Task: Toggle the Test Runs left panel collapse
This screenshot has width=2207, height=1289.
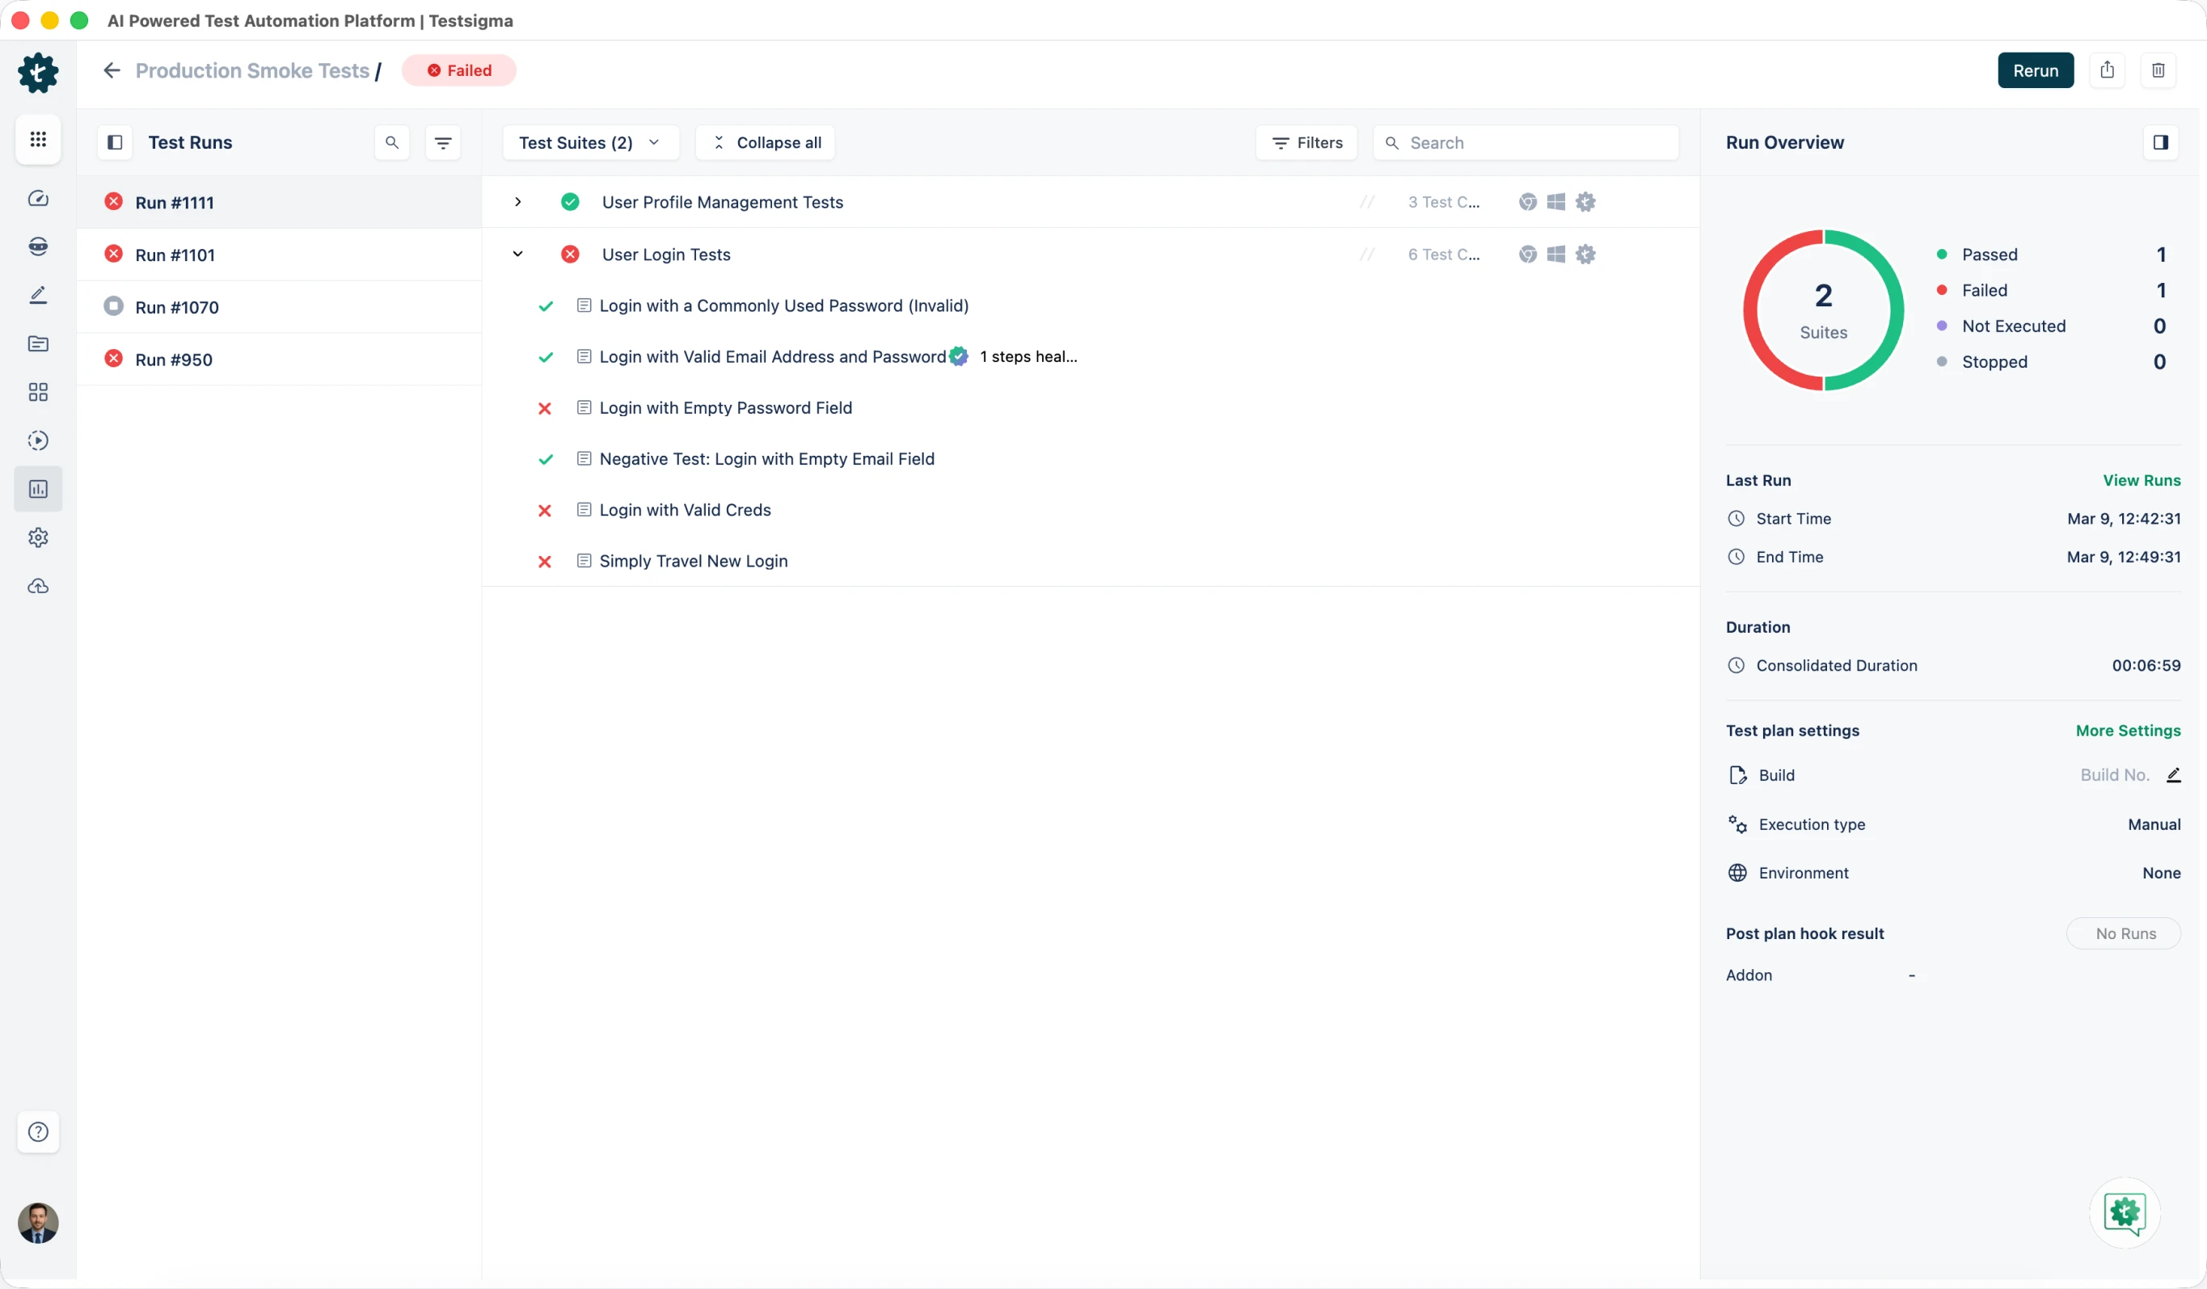Action: point(115,143)
